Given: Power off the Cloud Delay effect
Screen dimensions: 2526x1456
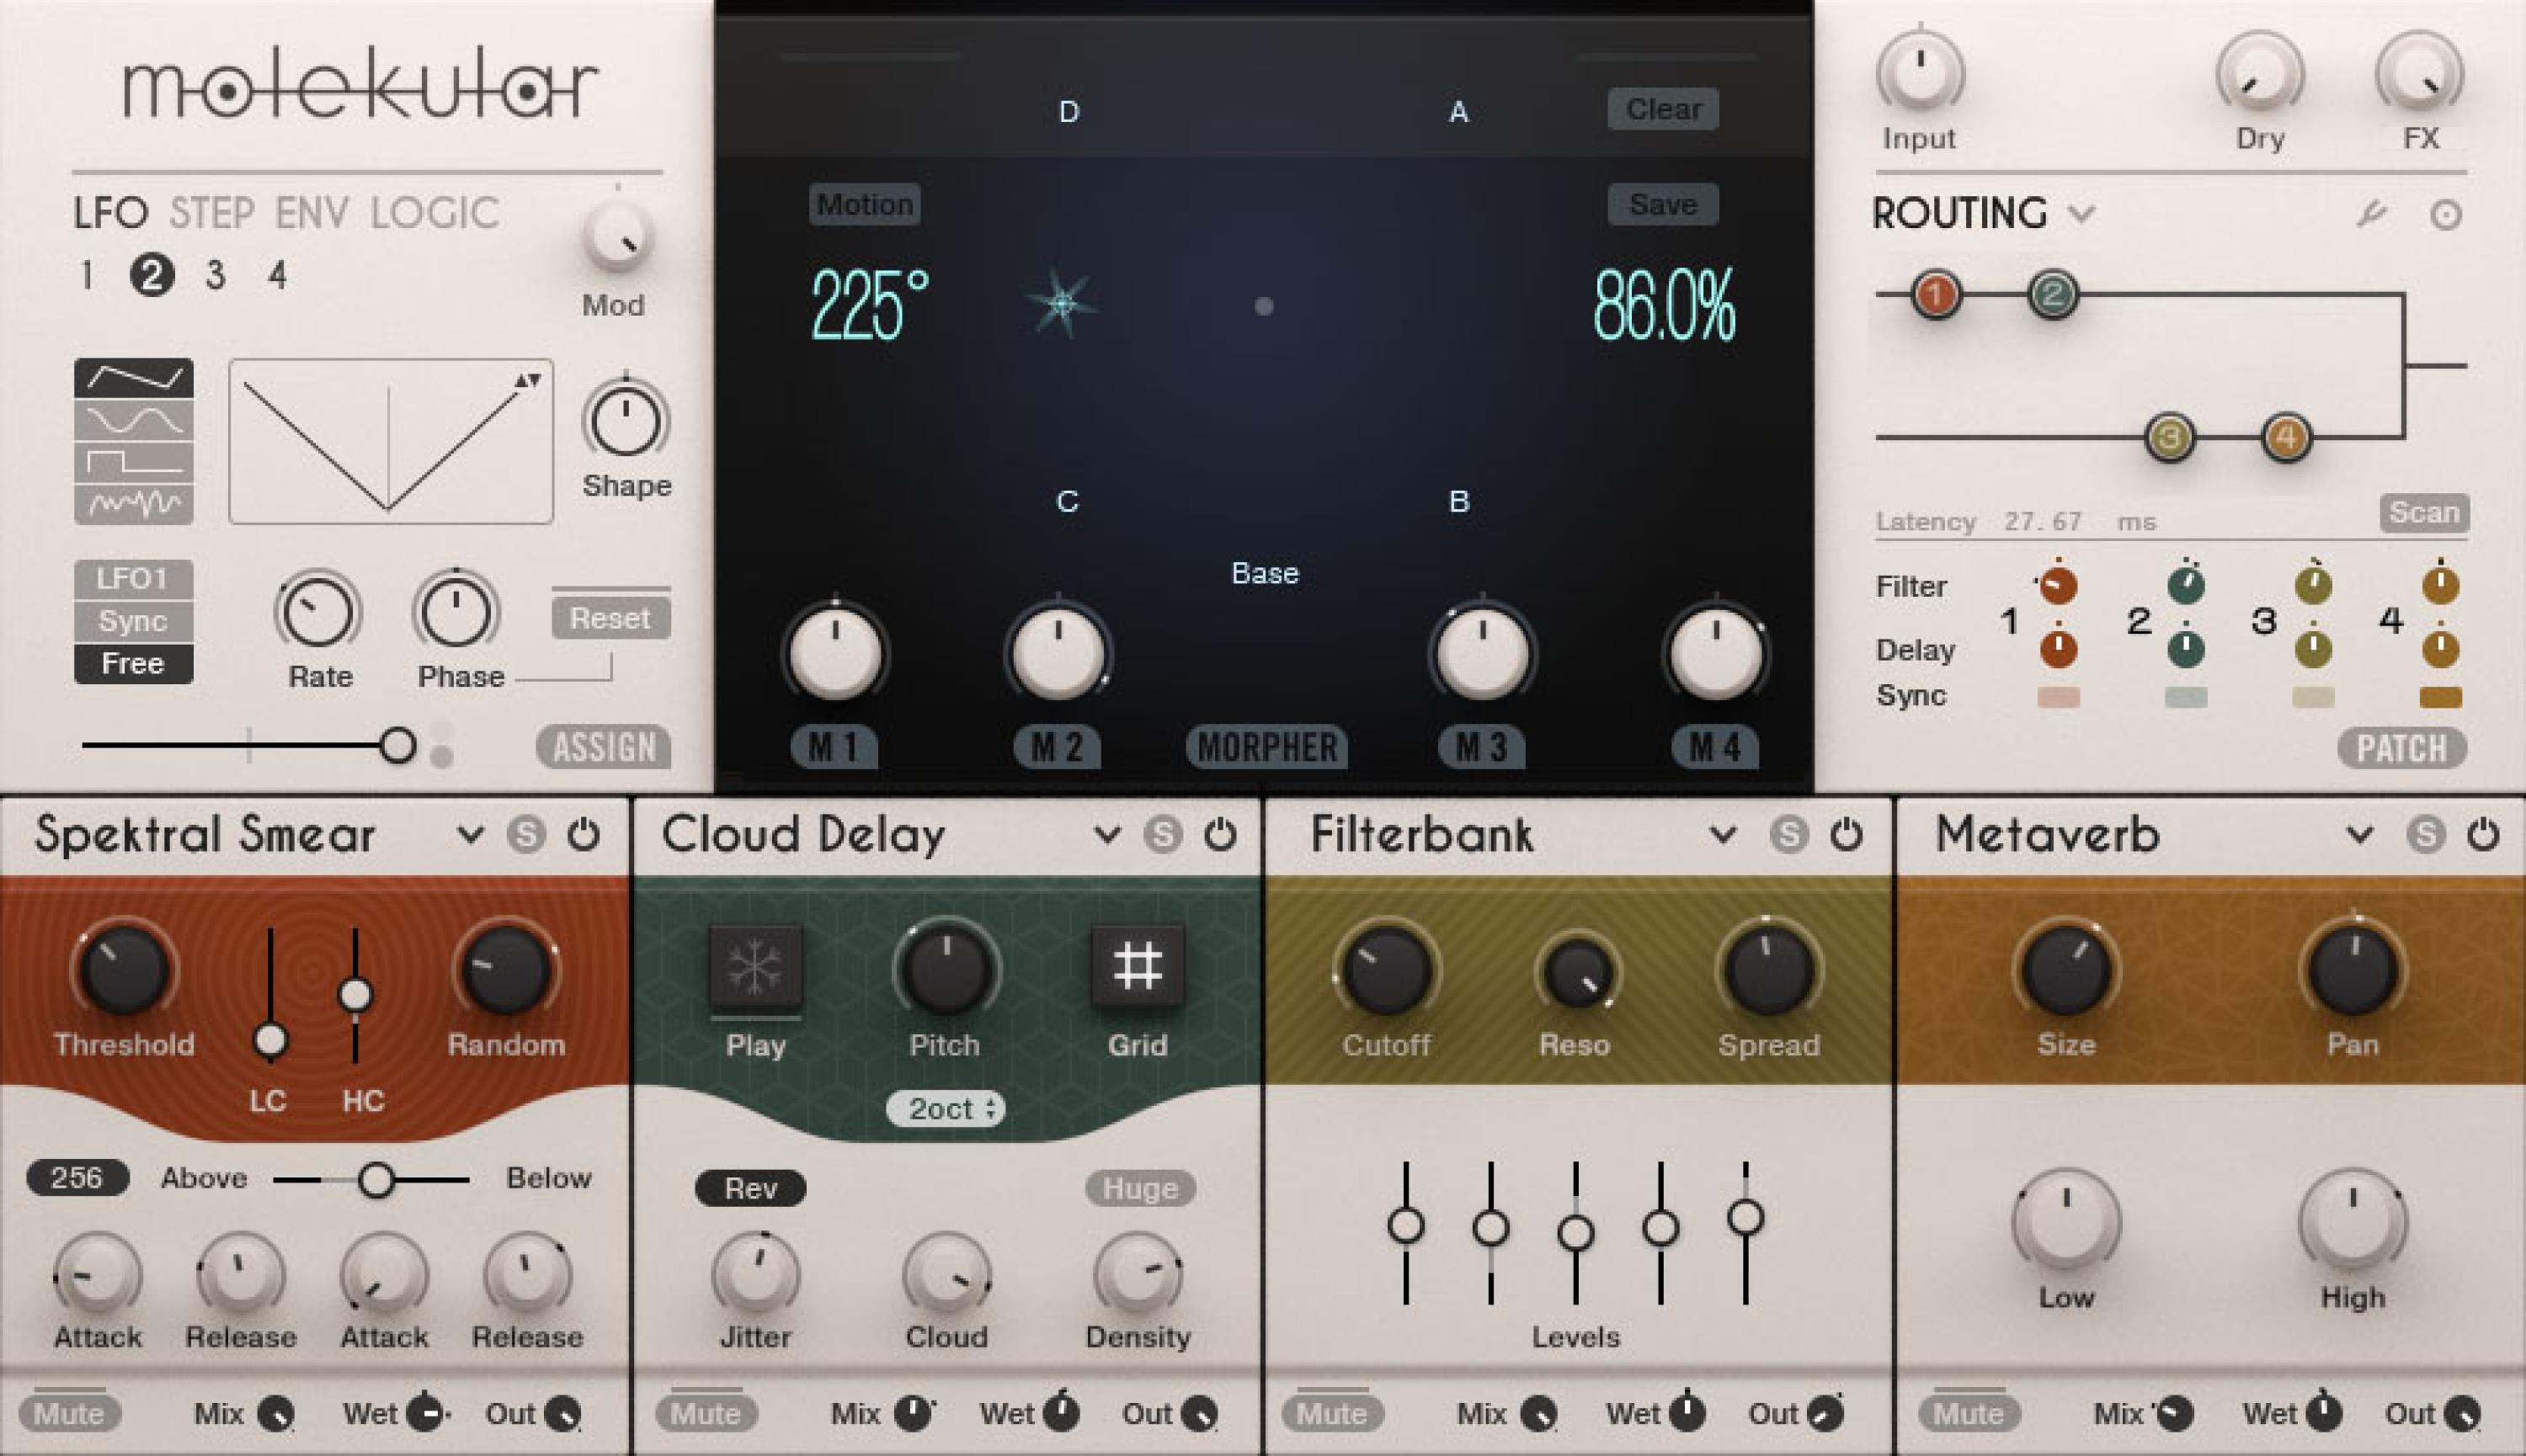Looking at the screenshot, I should pyautogui.click(x=1219, y=833).
